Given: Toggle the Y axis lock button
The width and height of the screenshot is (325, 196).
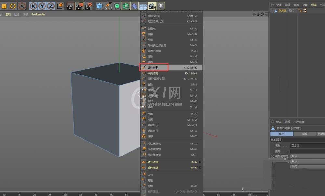Looking at the screenshot, I should click(42, 6).
